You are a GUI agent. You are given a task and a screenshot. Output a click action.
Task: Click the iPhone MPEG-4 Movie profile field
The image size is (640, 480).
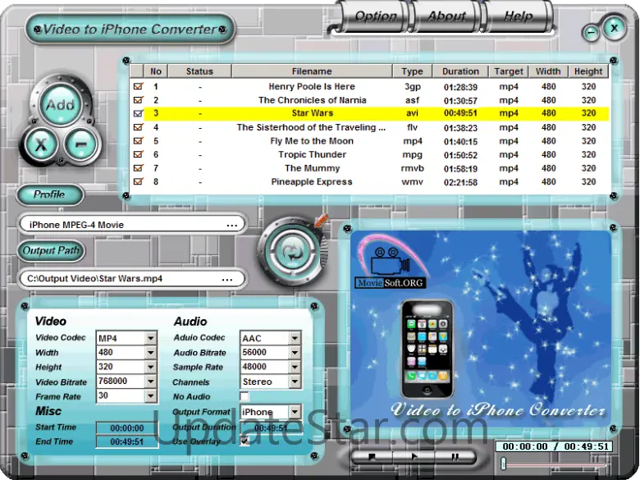point(132,225)
